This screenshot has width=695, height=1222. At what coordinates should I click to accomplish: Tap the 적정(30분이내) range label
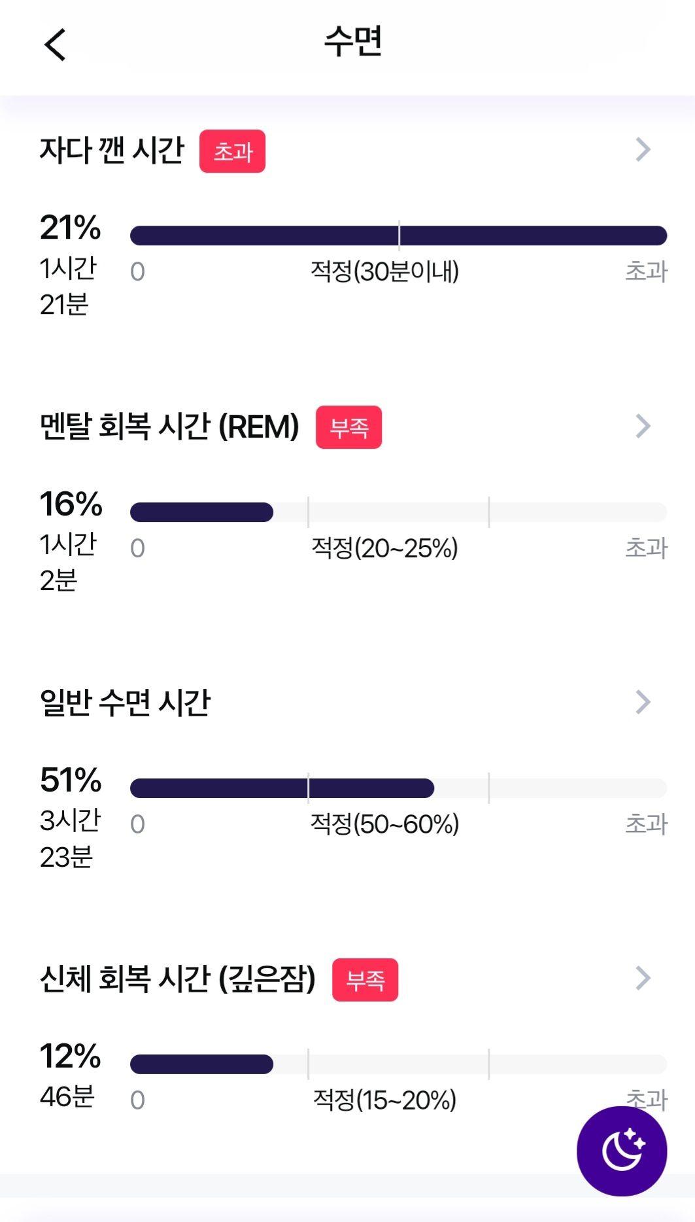click(384, 271)
